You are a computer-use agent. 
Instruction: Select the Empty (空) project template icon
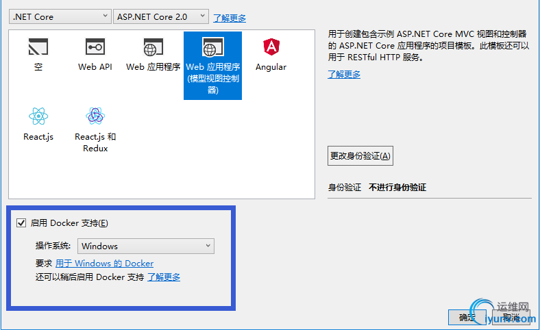point(38,47)
